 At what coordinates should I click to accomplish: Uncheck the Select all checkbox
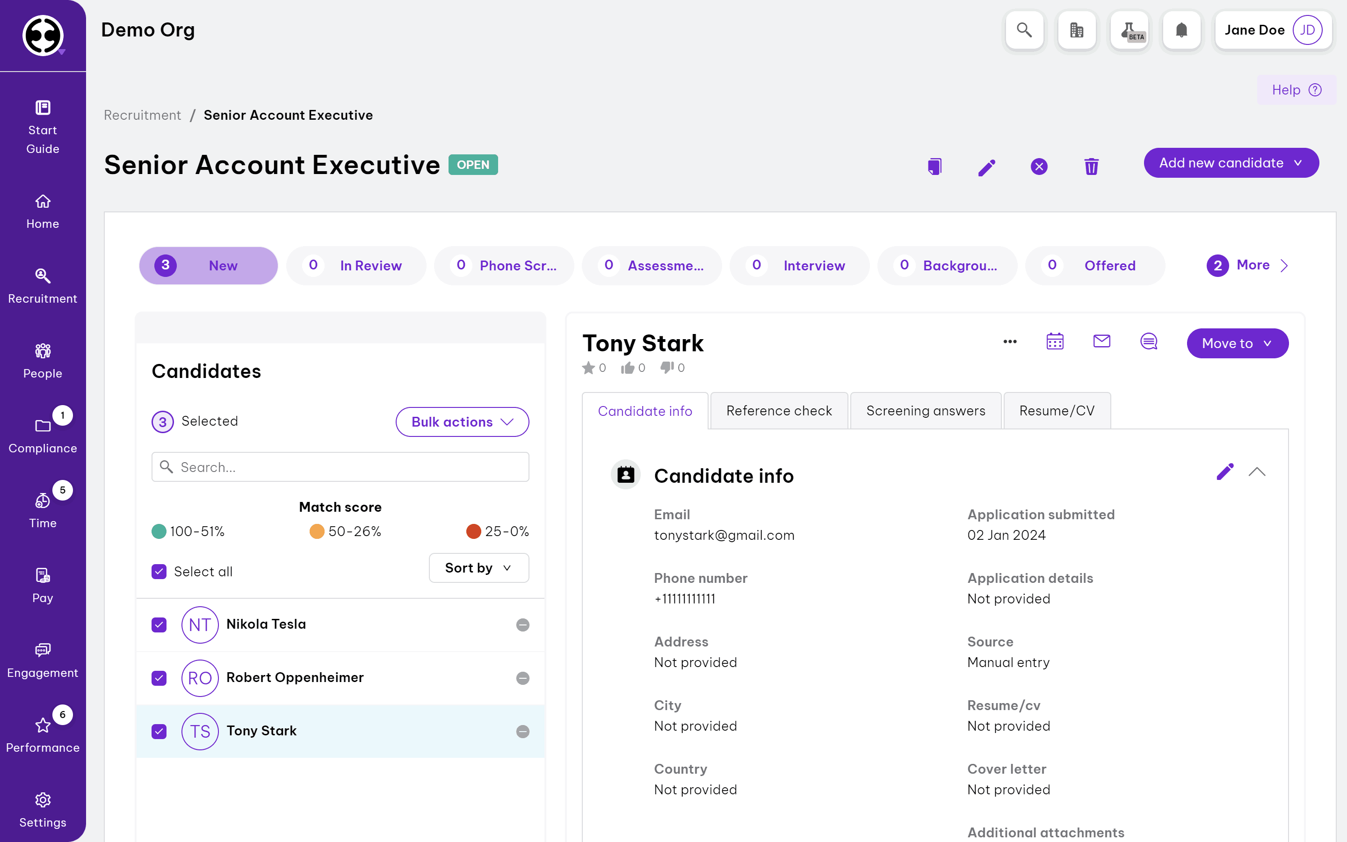point(159,571)
